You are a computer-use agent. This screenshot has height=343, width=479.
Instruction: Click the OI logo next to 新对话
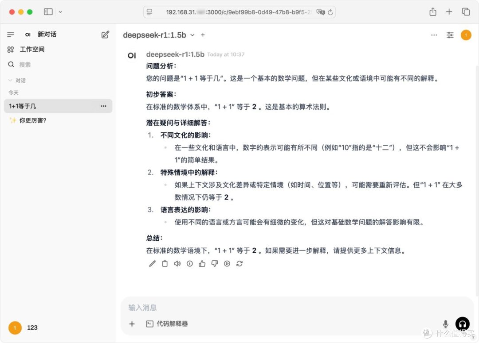pyautogui.click(x=28, y=35)
